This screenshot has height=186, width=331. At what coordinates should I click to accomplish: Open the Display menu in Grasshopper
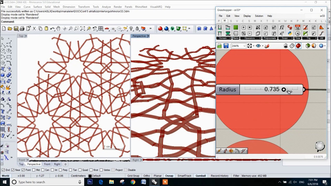click(x=247, y=16)
